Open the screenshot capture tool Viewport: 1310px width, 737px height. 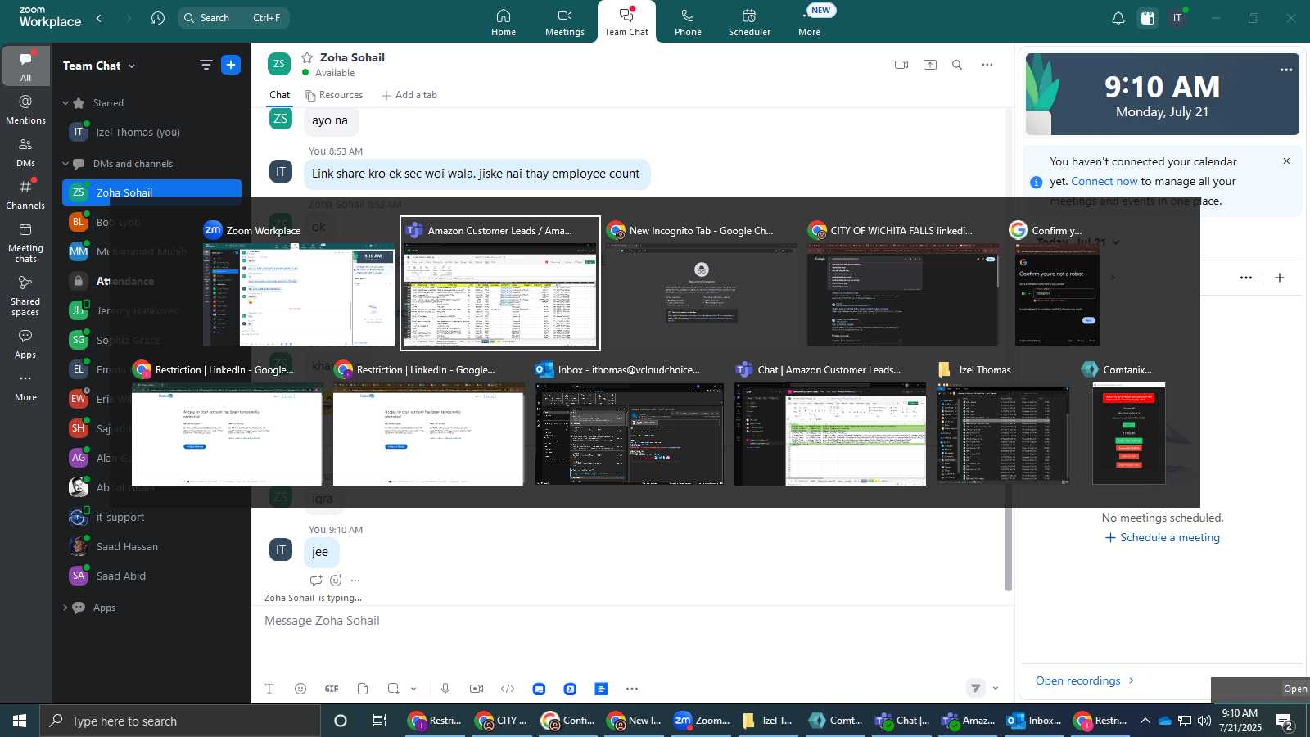[x=394, y=689]
